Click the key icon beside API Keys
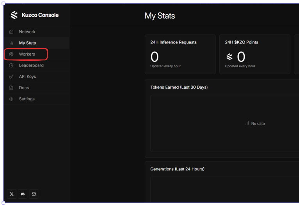The image size is (299, 205). tap(11, 77)
